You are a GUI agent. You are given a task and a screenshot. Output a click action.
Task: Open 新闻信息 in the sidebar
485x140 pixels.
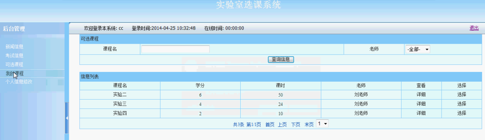coord(15,47)
